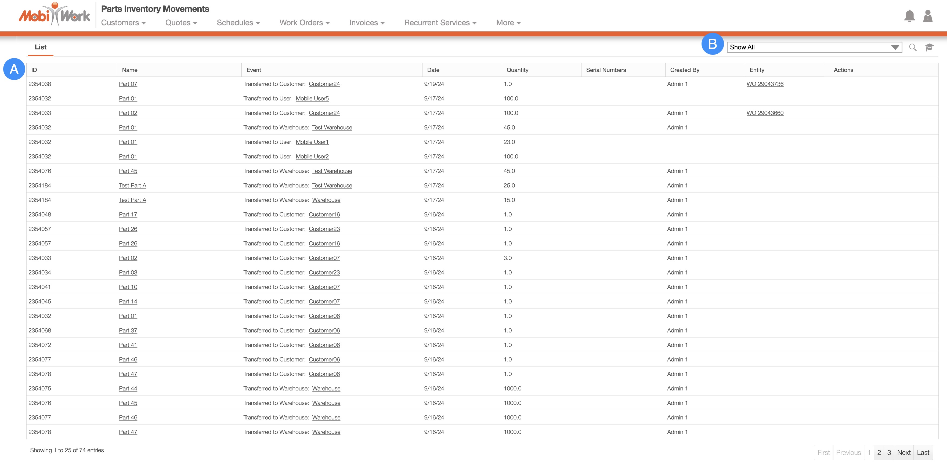
Task: Open the Show All filter dropdown
Action: coord(814,48)
